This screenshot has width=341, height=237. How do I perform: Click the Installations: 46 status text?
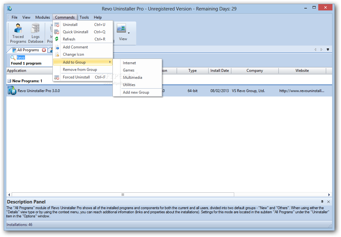pyautogui.click(x=19, y=225)
